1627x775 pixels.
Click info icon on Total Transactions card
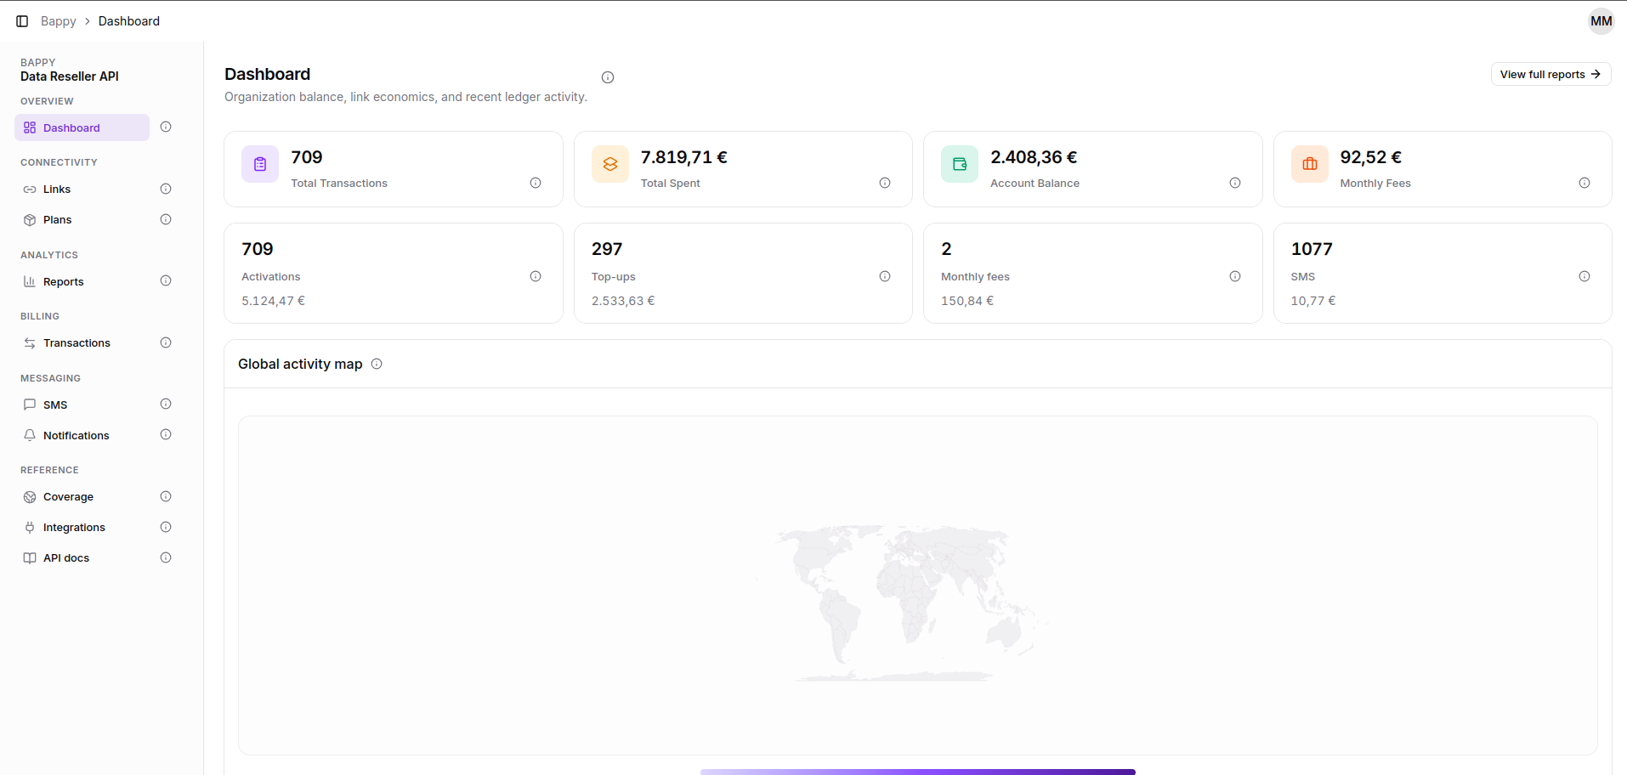click(x=536, y=183)
